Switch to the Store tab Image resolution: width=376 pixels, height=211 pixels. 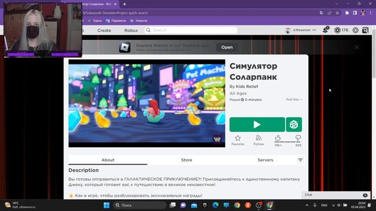(187, 160)
